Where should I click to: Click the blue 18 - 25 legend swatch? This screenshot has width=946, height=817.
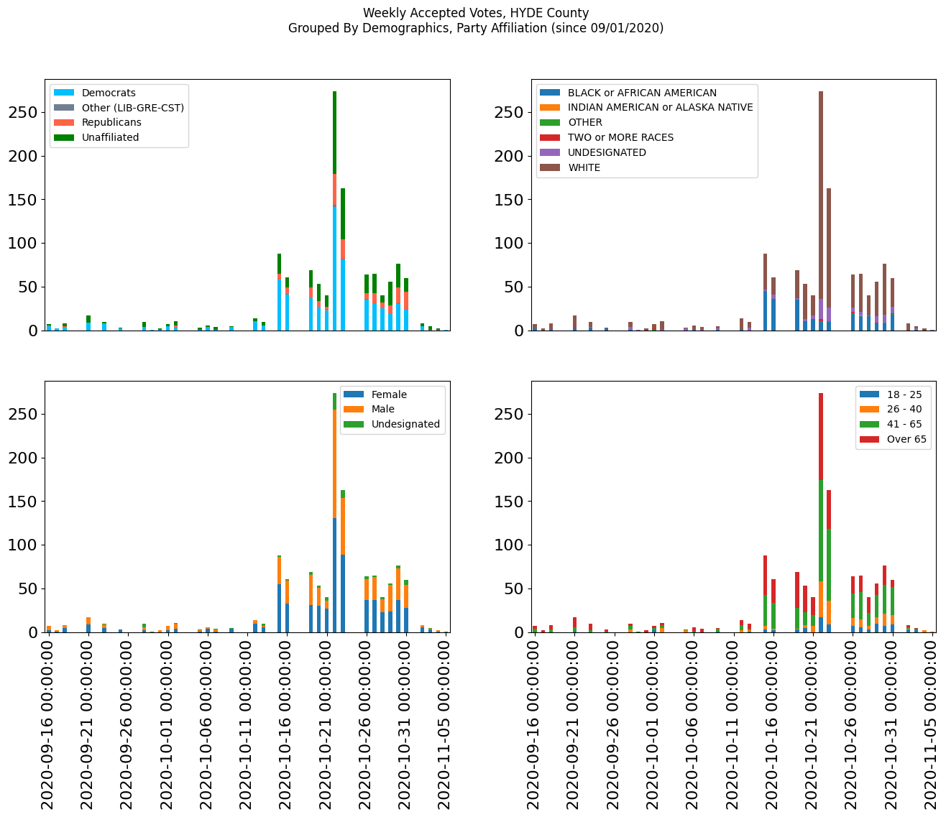pos(870,394)
